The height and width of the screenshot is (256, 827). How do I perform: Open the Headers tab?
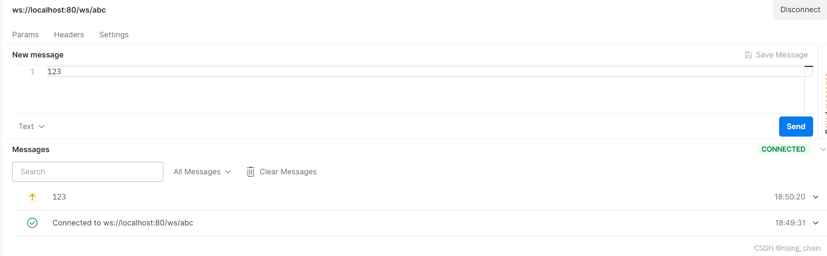(x=69, y=35)
